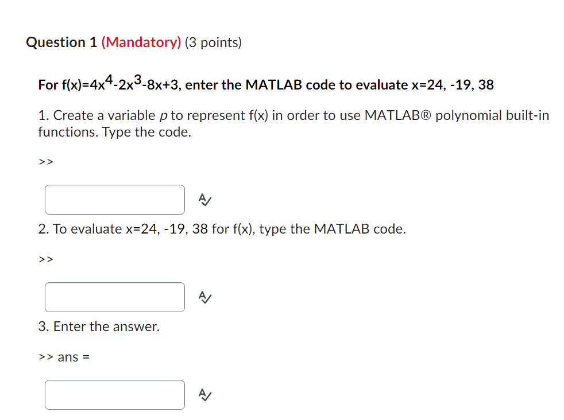
Task: Click inside the first answer input box
Action: click(114, 200)
